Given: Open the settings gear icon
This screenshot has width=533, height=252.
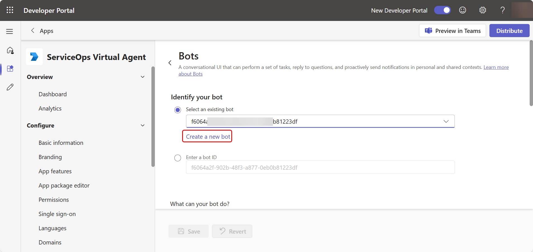Looking at the screenshot, I should (x=482, y=10).
